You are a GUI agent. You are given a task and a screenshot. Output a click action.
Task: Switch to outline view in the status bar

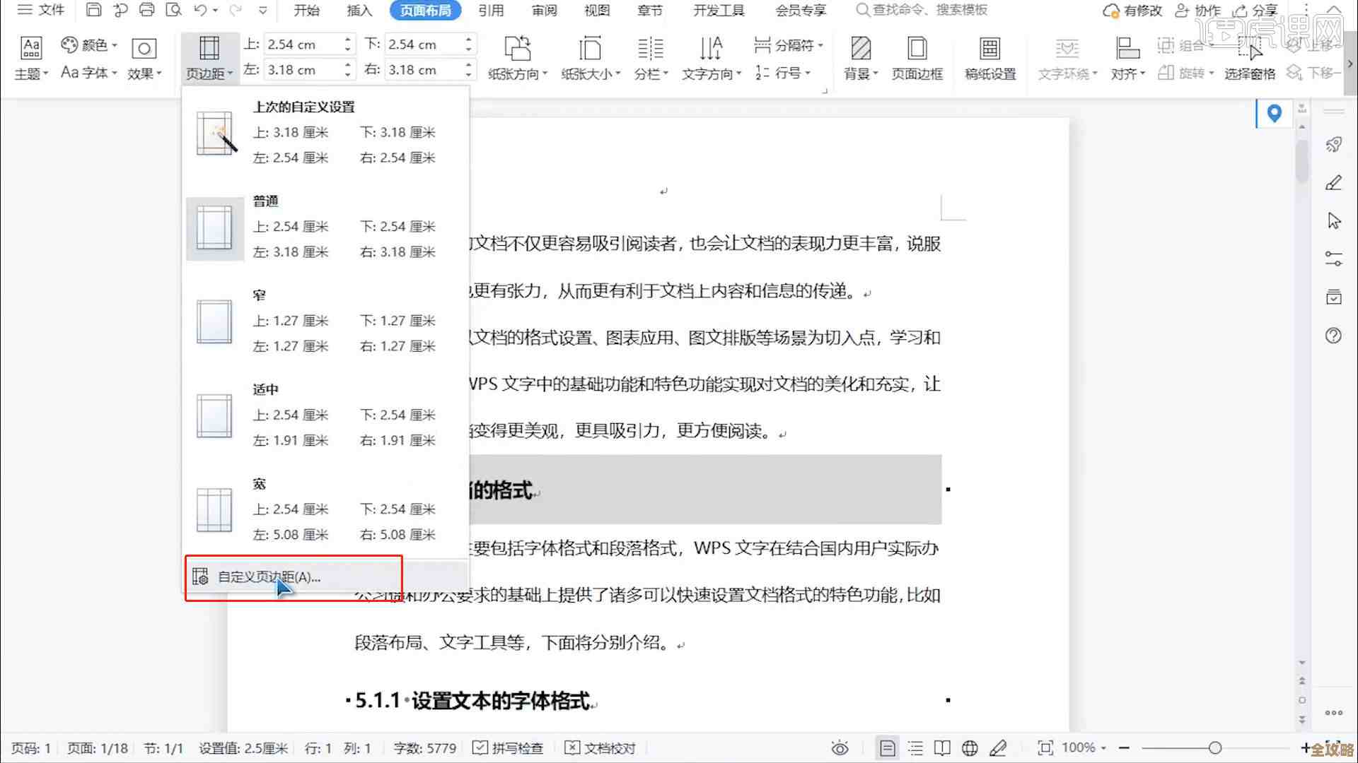click(915, 747)
